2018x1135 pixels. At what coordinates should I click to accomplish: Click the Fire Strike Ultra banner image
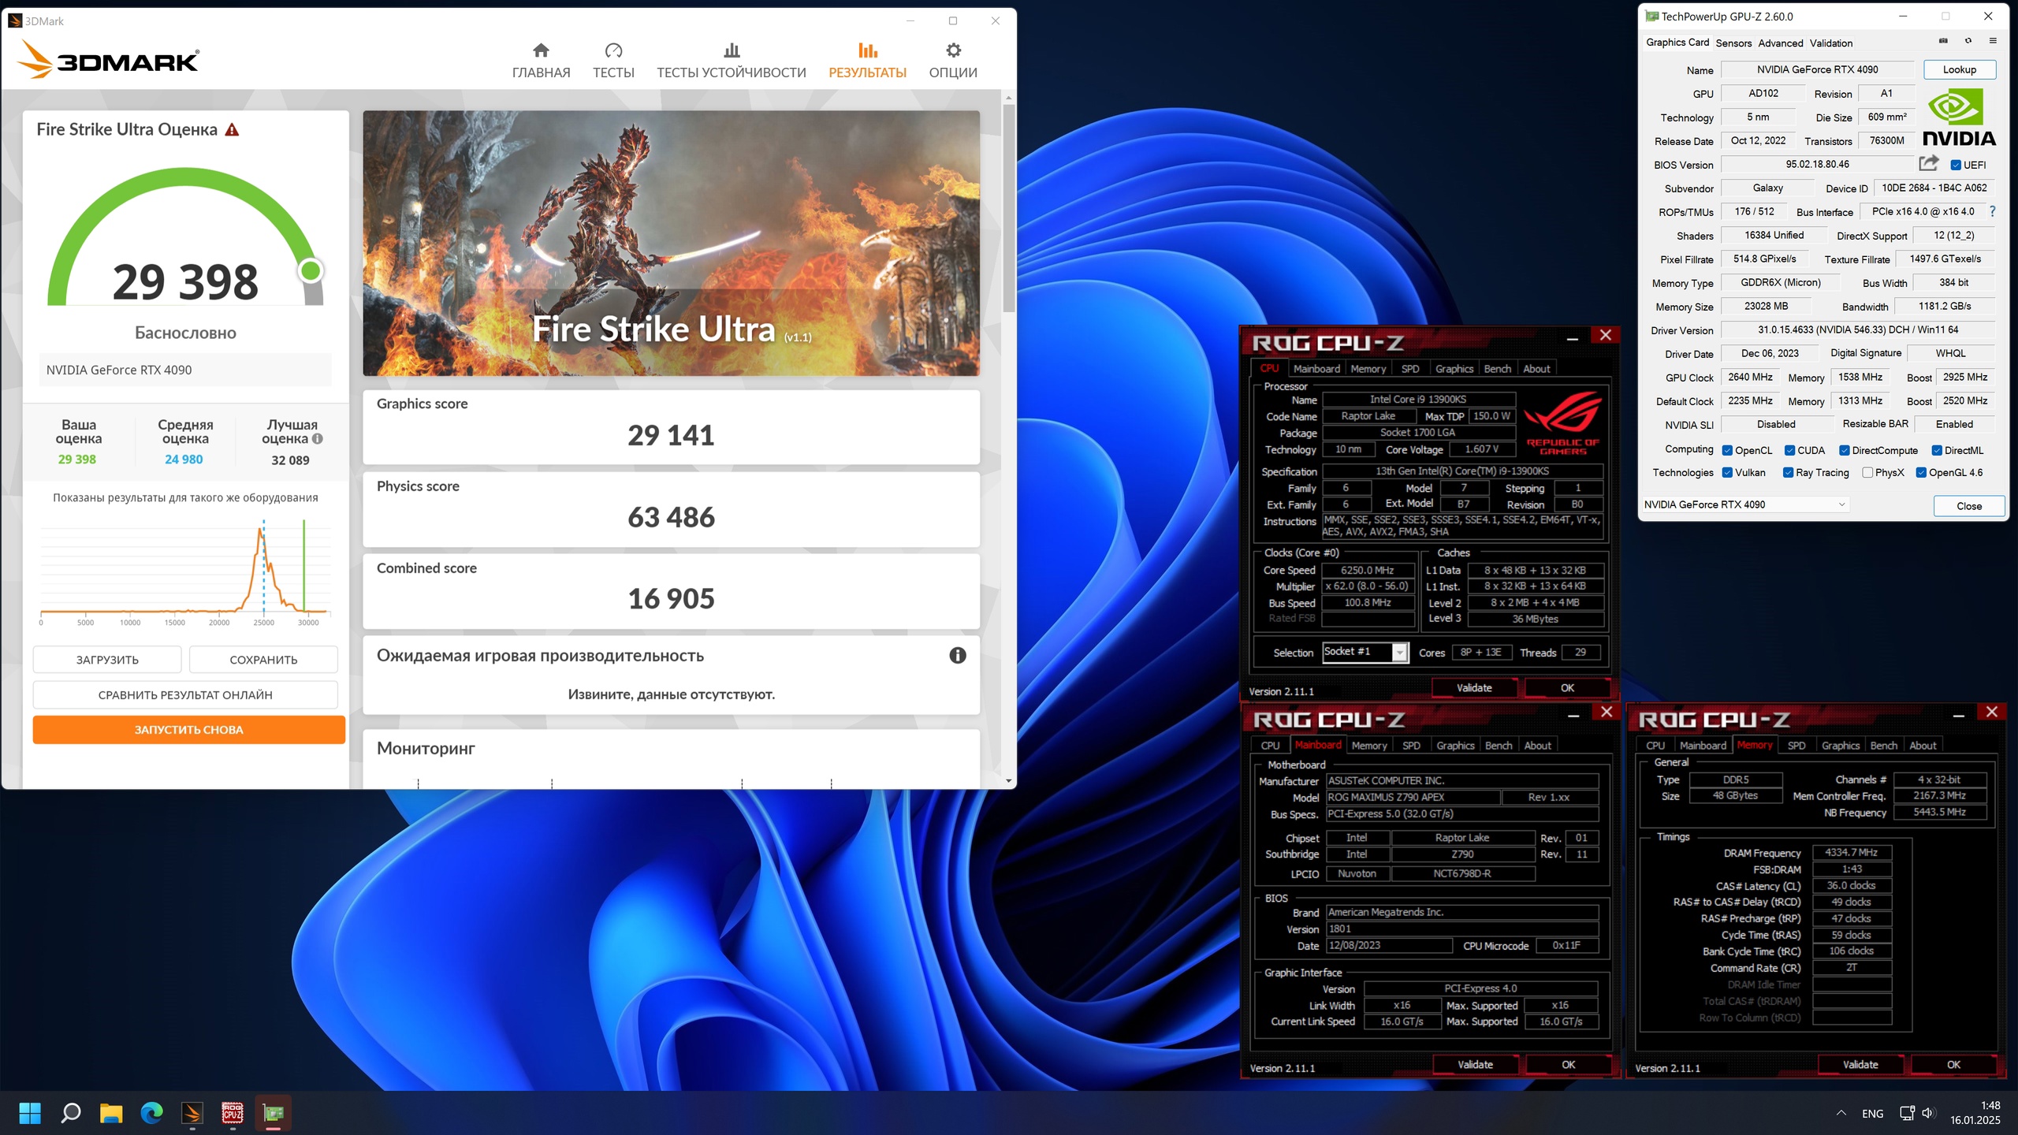coord(671,243)
